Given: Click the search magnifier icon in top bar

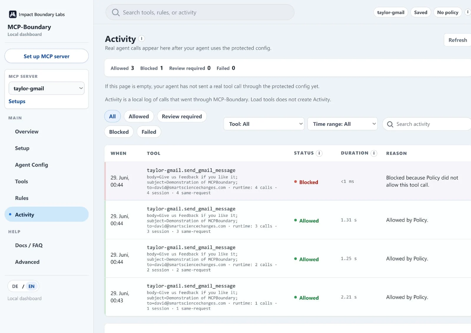Looking at the screenshot, I should (x=116, y=12).
